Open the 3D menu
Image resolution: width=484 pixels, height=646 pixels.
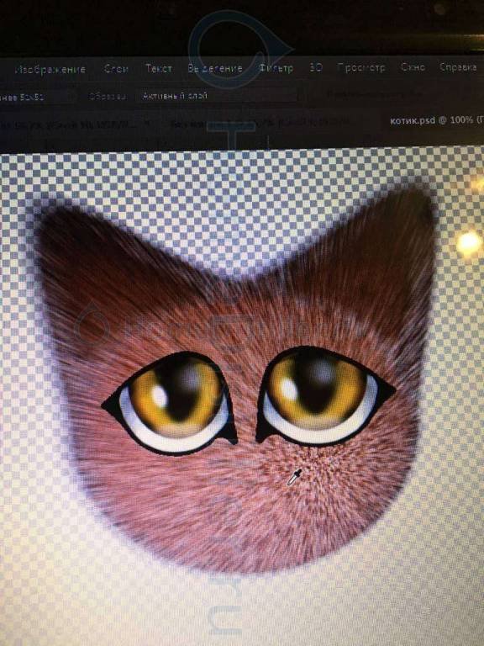316,67
